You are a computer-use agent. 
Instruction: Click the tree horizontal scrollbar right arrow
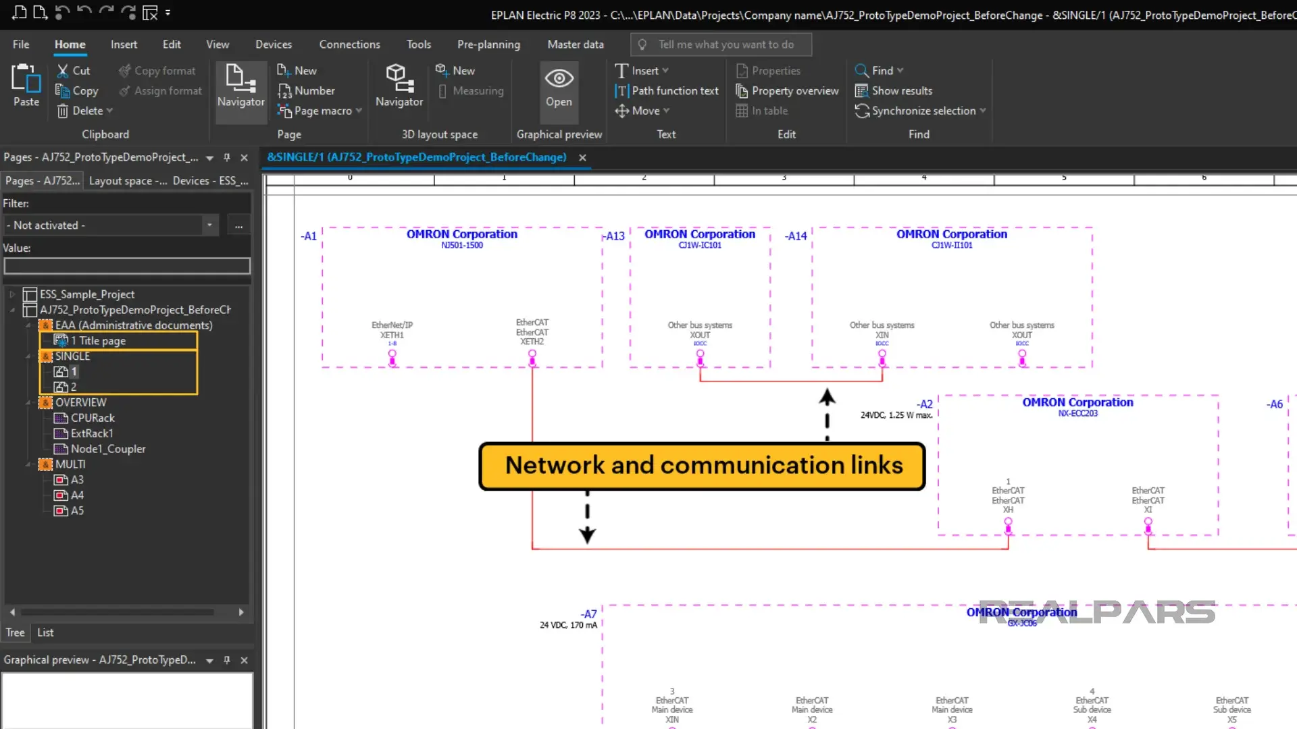tap(241, 612)
